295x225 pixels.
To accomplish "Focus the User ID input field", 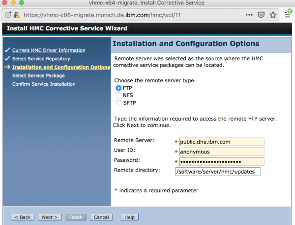I will (x=221, y=151).
